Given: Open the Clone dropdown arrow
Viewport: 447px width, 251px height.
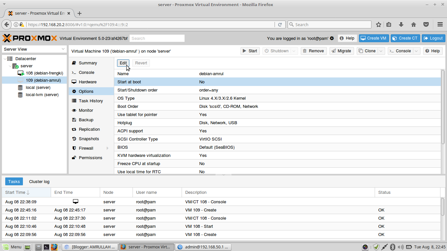Looking at the screenshot, I should [x=381, y=51].
